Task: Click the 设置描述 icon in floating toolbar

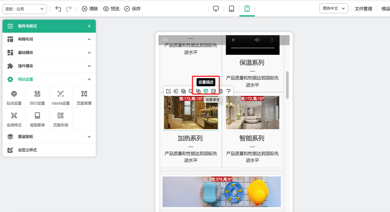Action: pos(206,91)
